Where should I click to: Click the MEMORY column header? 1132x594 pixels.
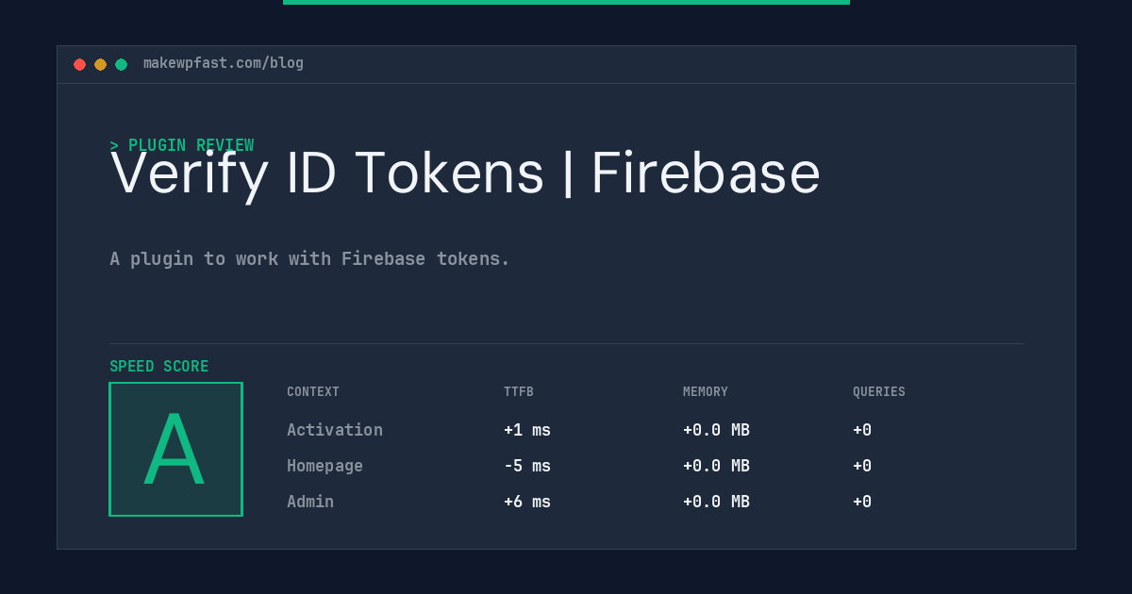(706, 392)
